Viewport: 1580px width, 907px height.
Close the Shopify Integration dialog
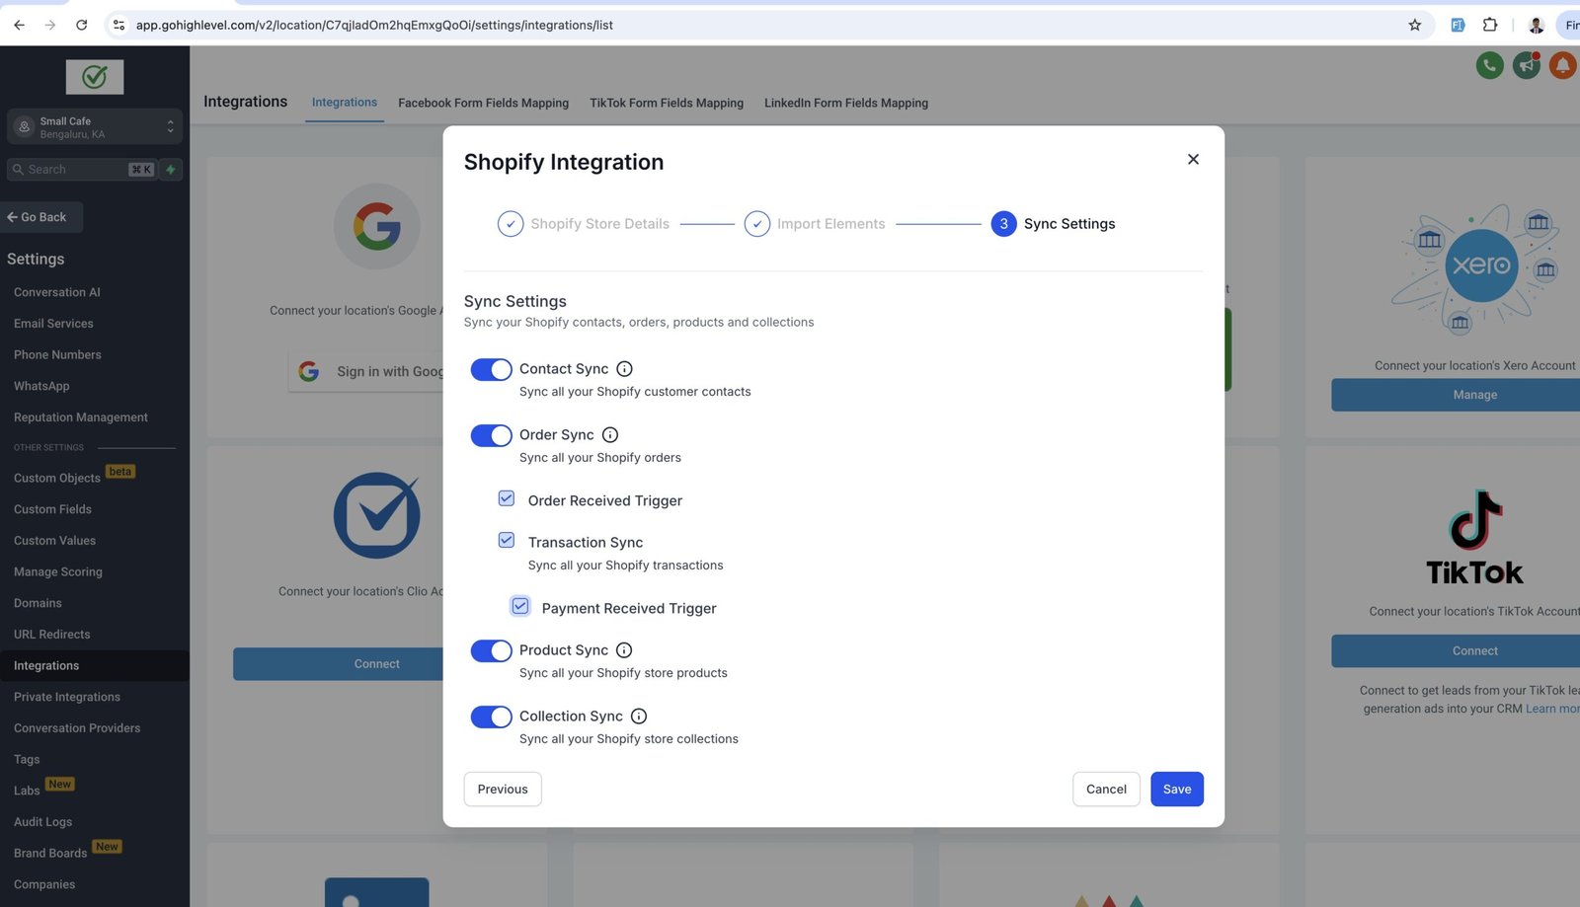click(x=1193, y=159)
